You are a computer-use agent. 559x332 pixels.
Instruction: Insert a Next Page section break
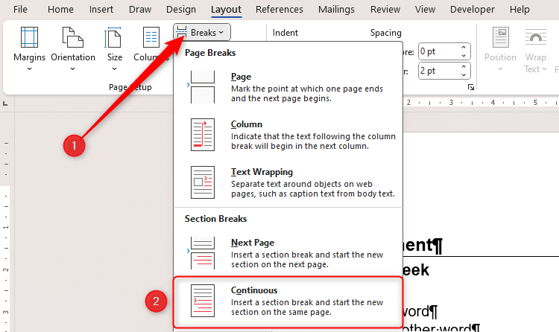287,253
